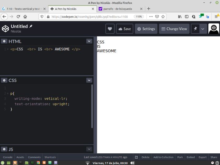220x165 pixels.
Task: Open Firefox Library icon
Action: (x=180, y=17)
